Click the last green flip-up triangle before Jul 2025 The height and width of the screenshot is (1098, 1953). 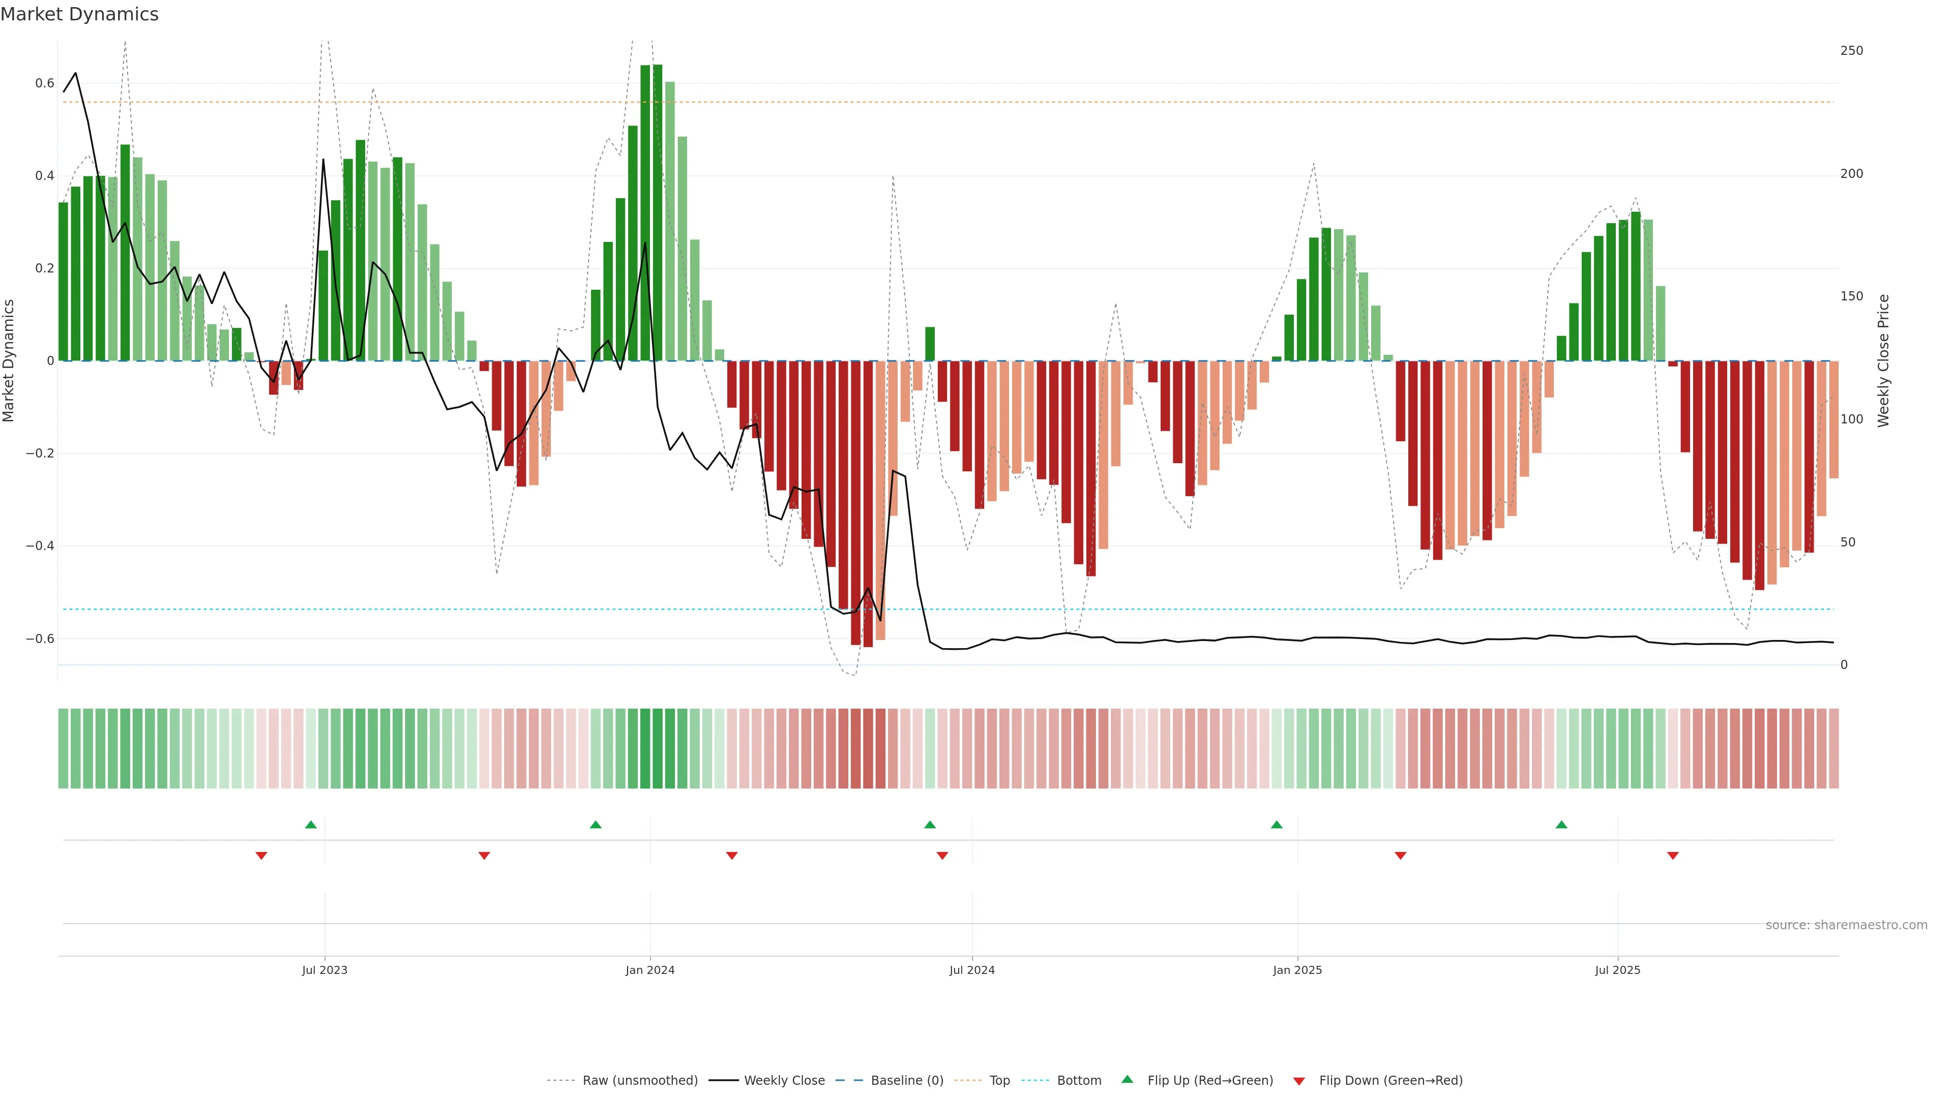click(1561, 825)
